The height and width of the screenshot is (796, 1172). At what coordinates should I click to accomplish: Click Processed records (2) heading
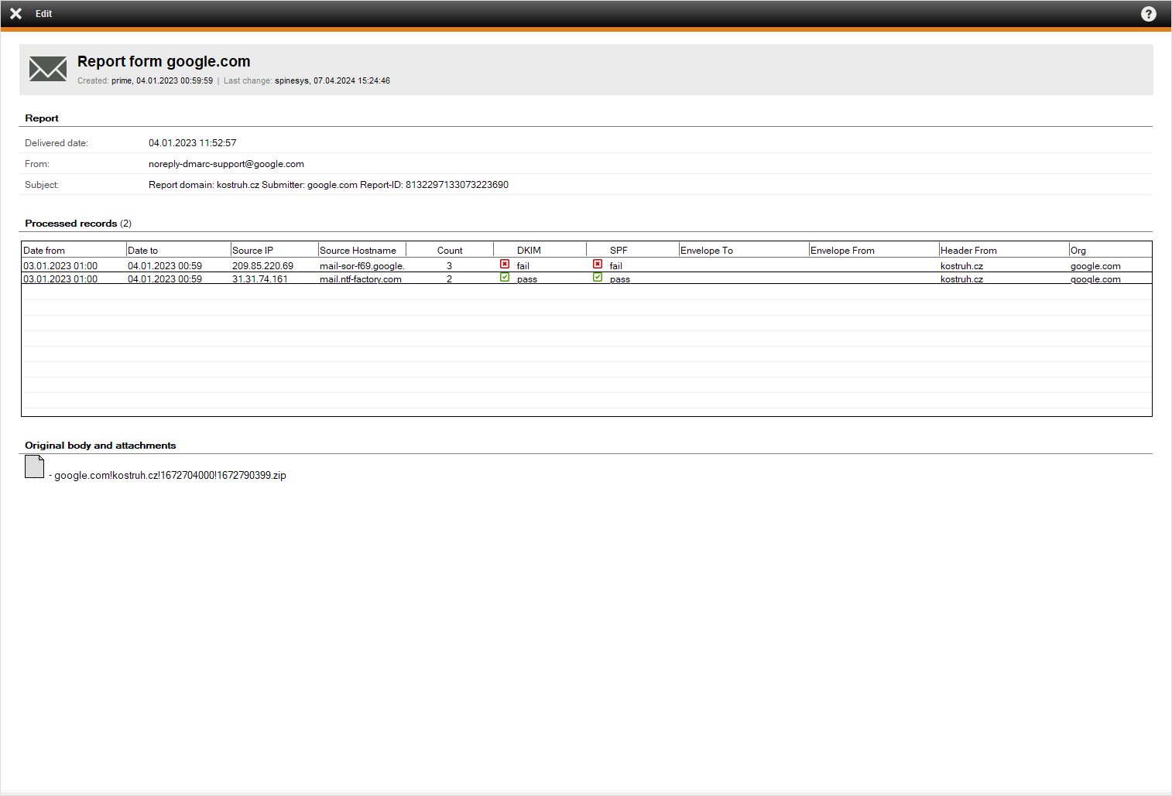78,224
